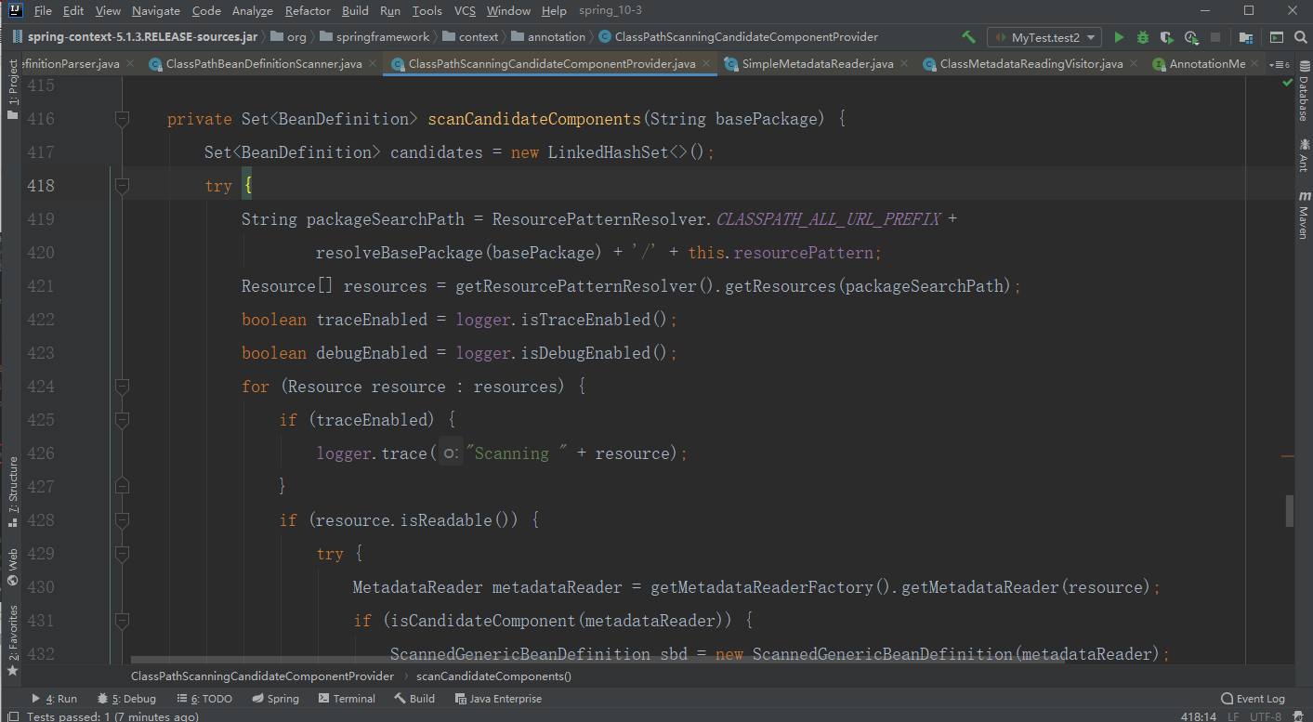The width and height of the screenshot is (1313, 722).
Task: Open the Refactor menu
Action: [x=308, y=11]
